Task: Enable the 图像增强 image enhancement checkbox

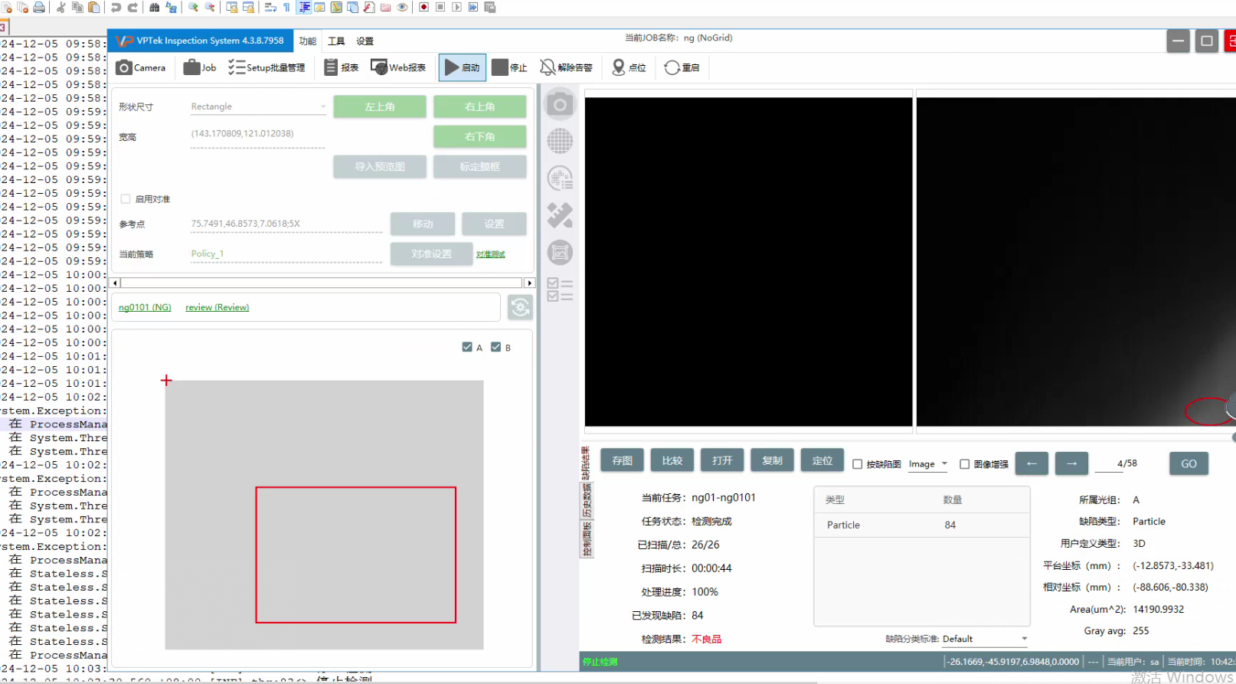Action: coord(965,464)
